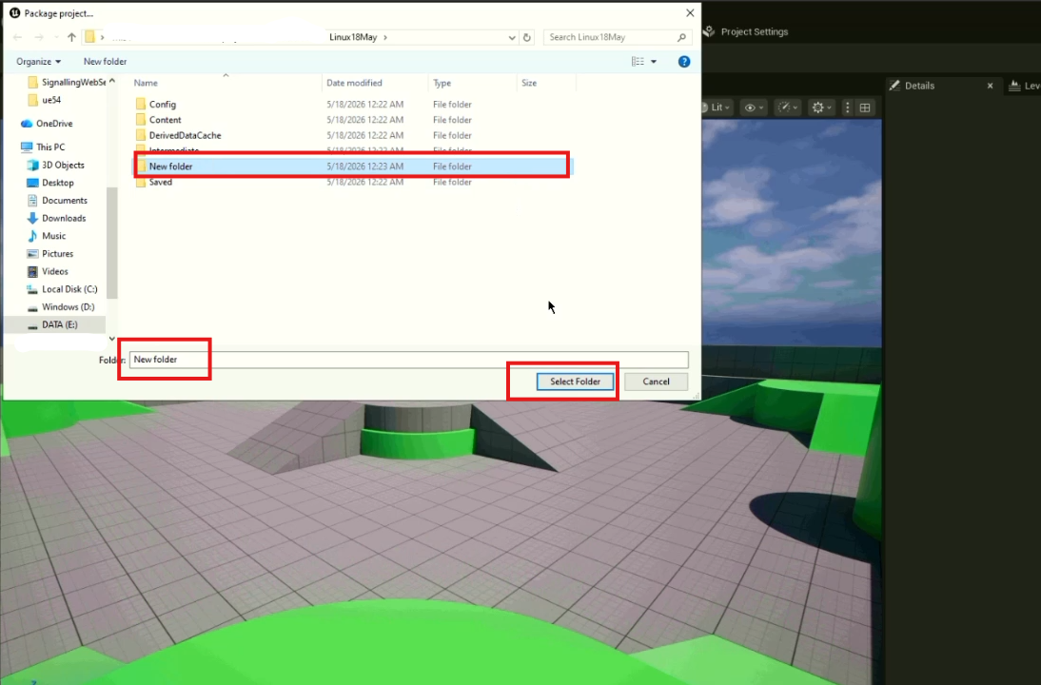Open Project Settings in Unreal Editor
Screen dimensions: 1041x685
[x=746, y=31]
